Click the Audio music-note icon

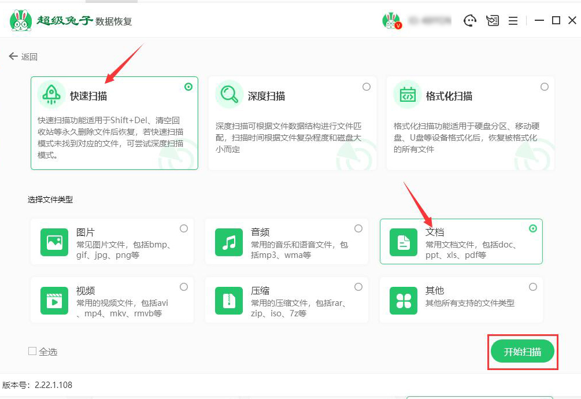[228, 243]
